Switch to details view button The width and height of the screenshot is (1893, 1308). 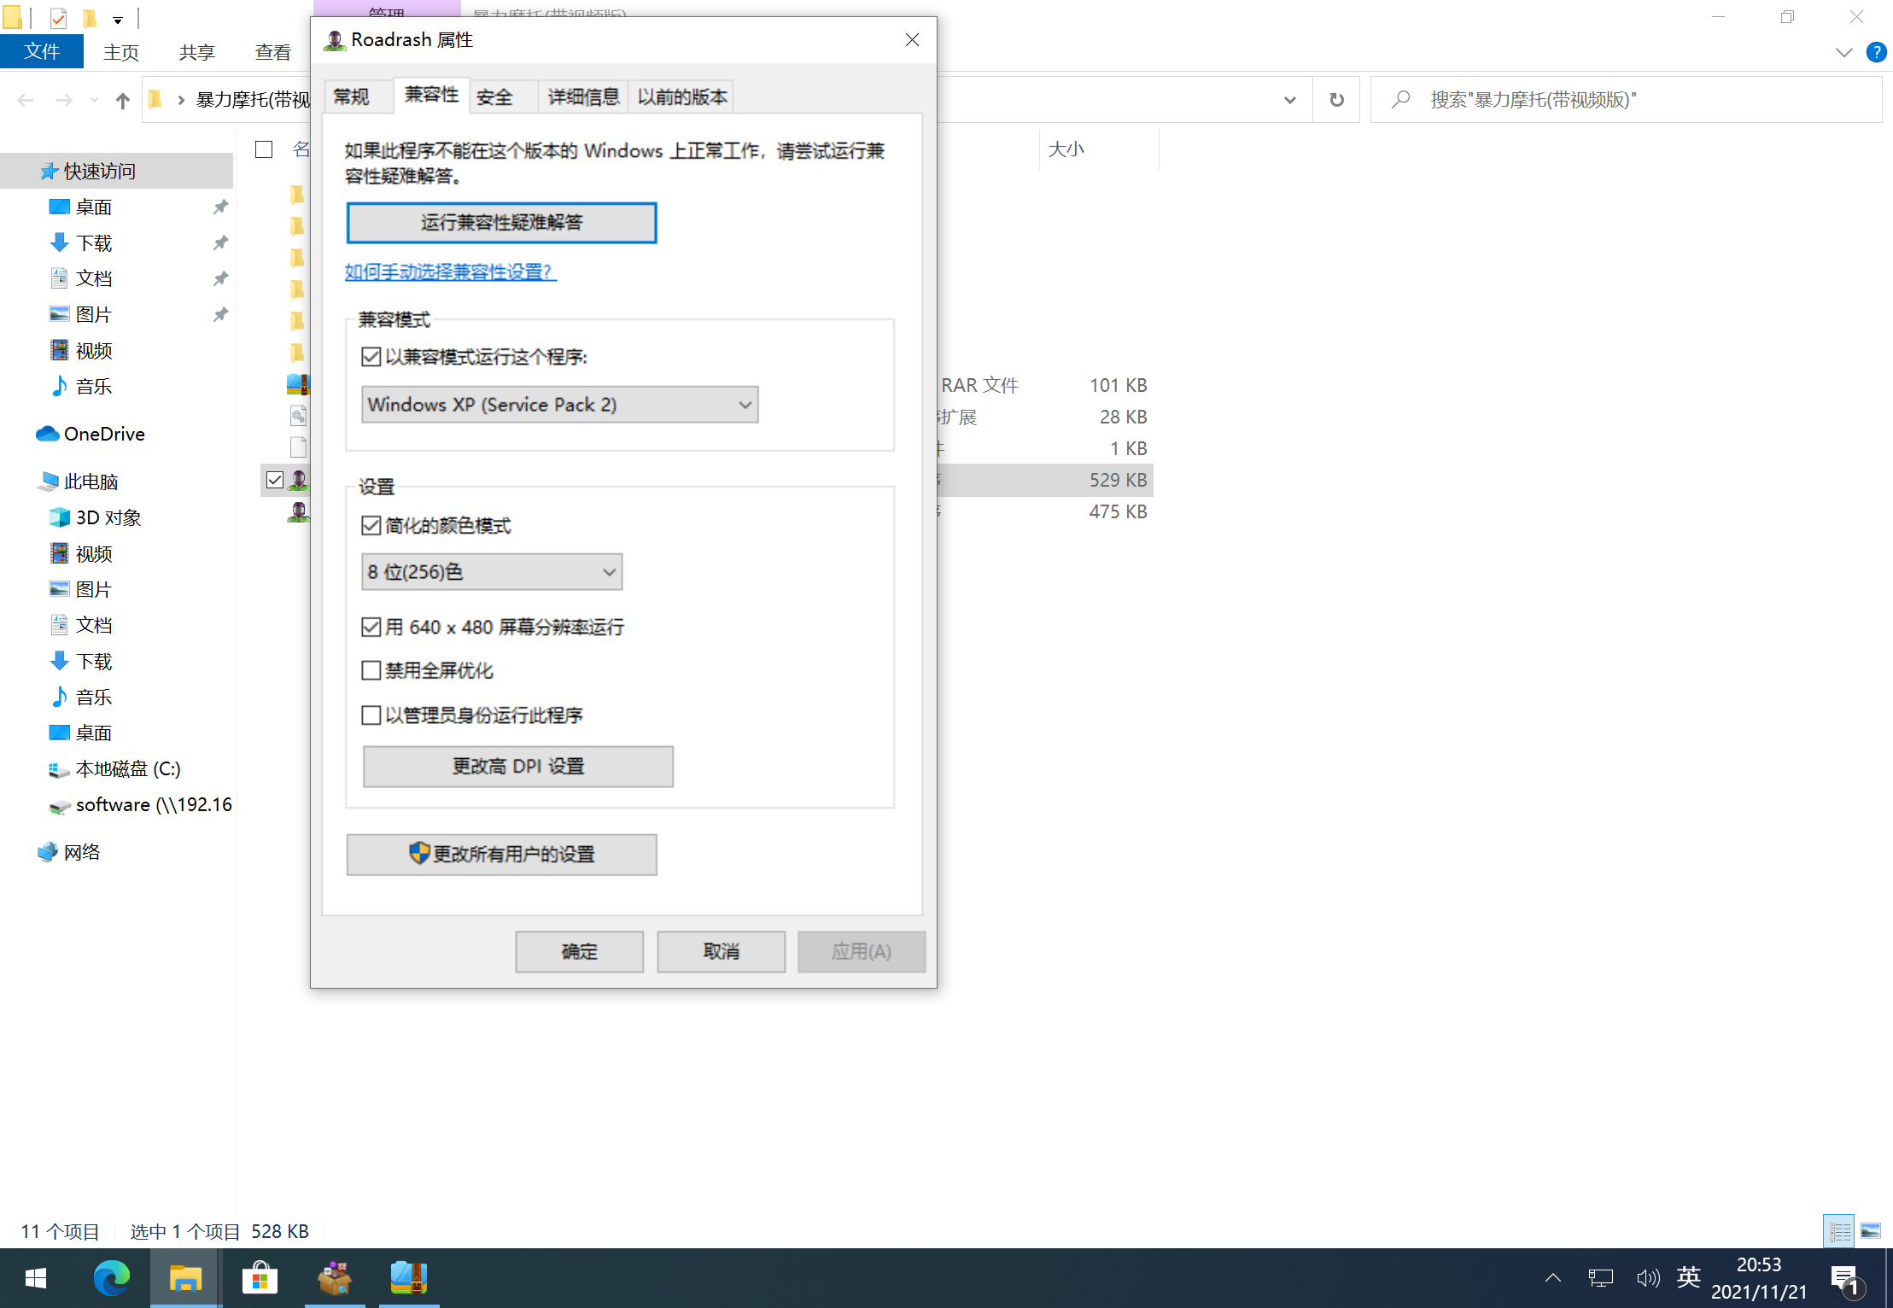tap(1839, 1231)
